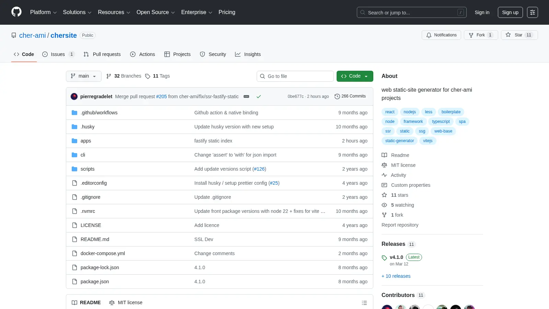Click the vitejs topic tag
Viewport: 549px width, 309px height.
pos(428,141)
